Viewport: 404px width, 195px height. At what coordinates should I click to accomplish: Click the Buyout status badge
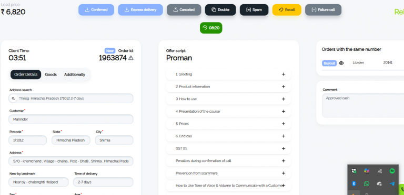coord(329,63)
